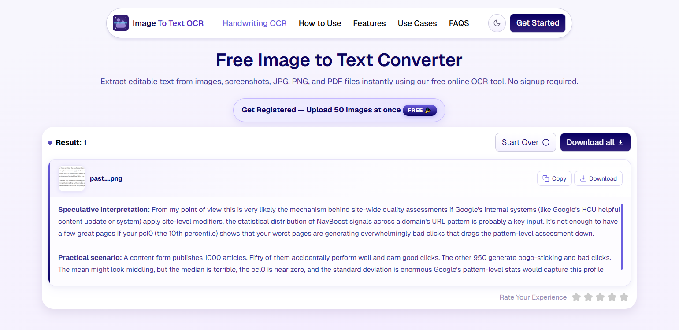Go to How to Use section
Image resolution: width=679 pixels, height=330 pixels.
[320, 23]
